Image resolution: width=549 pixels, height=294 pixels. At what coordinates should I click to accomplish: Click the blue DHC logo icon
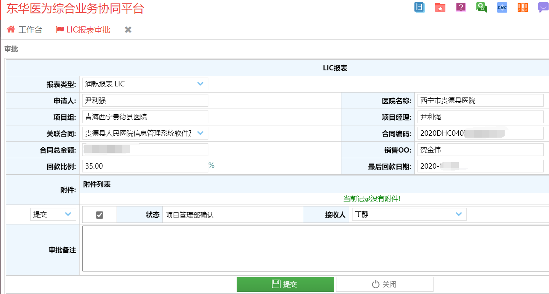click(502, 7)
